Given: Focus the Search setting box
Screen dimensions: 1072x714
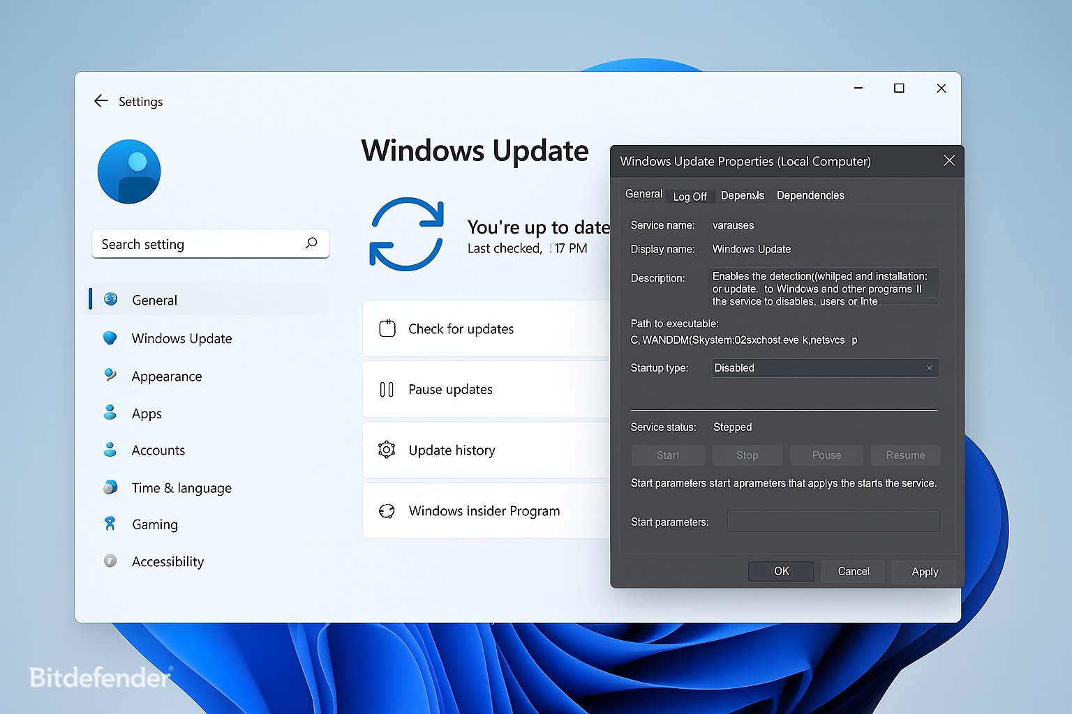Looking at the screenshot, I should click(199, 244).
